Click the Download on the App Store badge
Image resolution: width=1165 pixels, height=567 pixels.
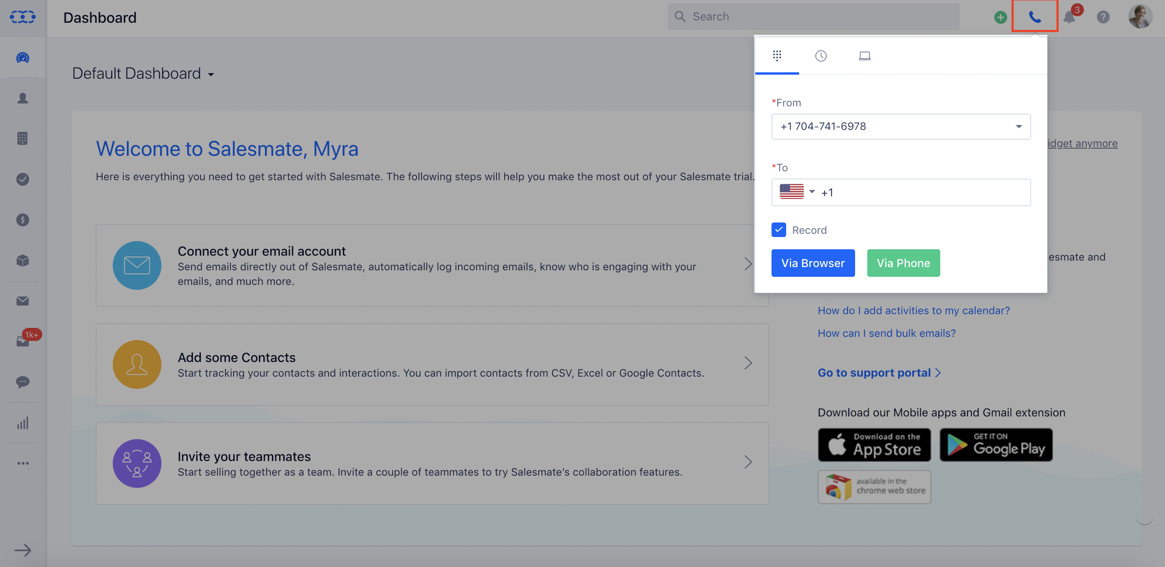click(x=874, y=445)
